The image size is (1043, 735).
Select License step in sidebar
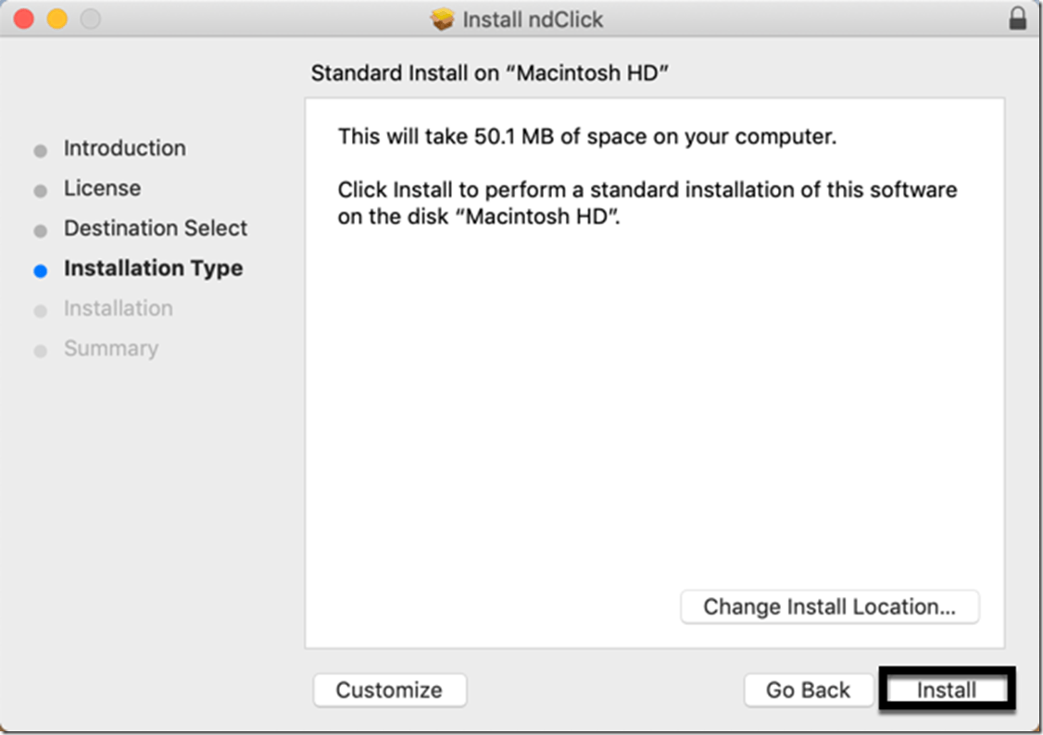pyautogui.click(x=102, y=188)
